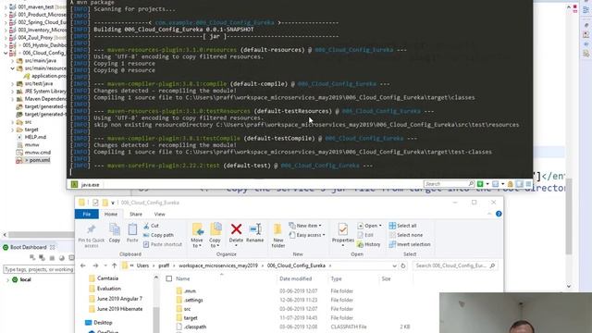Select Camtasia in the navigation pane
Screen dimensions: 592x333
tap(107, 278)
